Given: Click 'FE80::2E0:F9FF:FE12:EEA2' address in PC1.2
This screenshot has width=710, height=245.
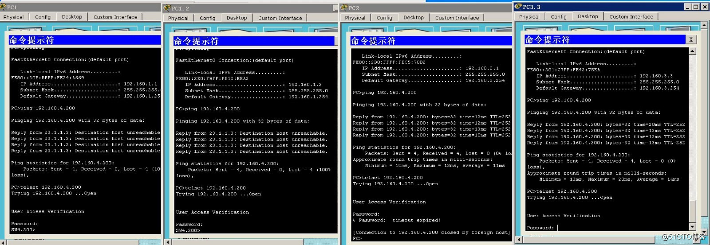Looking at the screenshot, I should coord(212,78).
